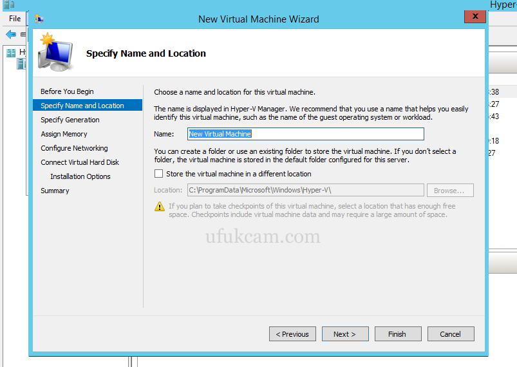517x367 pixels.
Task: Click into the Name text field
Action: tap(305, 134)
